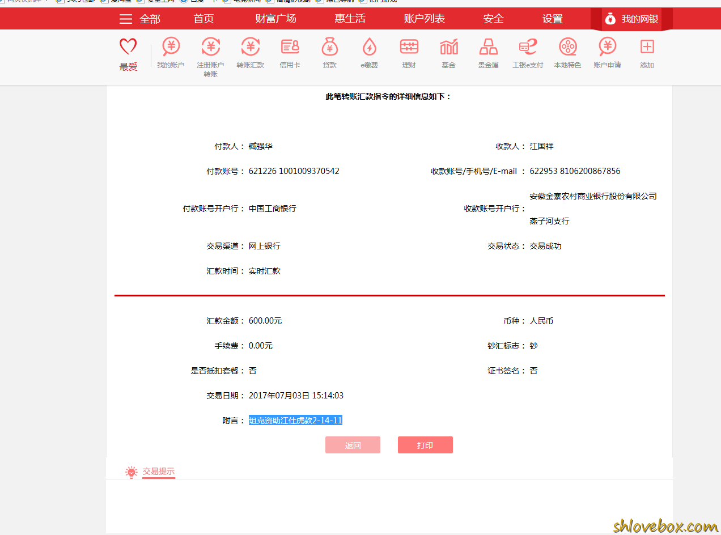Go to the 首页 menu item

[x=204, y=19]
